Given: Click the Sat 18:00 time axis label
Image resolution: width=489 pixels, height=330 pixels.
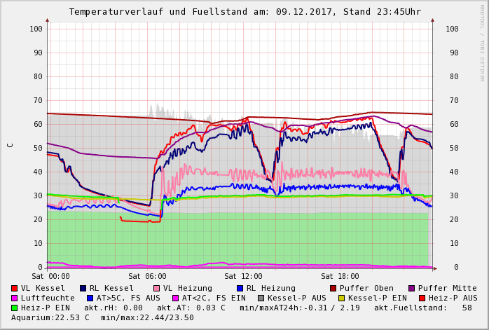Looking at the screenshot, I should pos(339,277).
